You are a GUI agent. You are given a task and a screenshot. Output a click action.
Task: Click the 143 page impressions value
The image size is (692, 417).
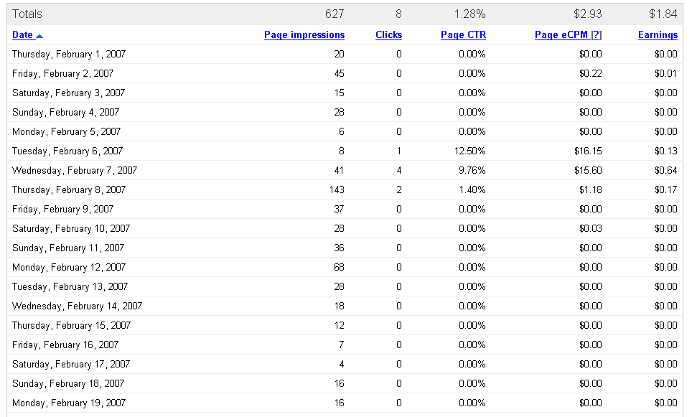[335, 190]
